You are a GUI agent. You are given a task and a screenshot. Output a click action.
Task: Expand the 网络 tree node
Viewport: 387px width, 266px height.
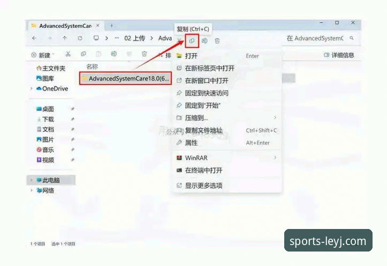pos(32,190)
